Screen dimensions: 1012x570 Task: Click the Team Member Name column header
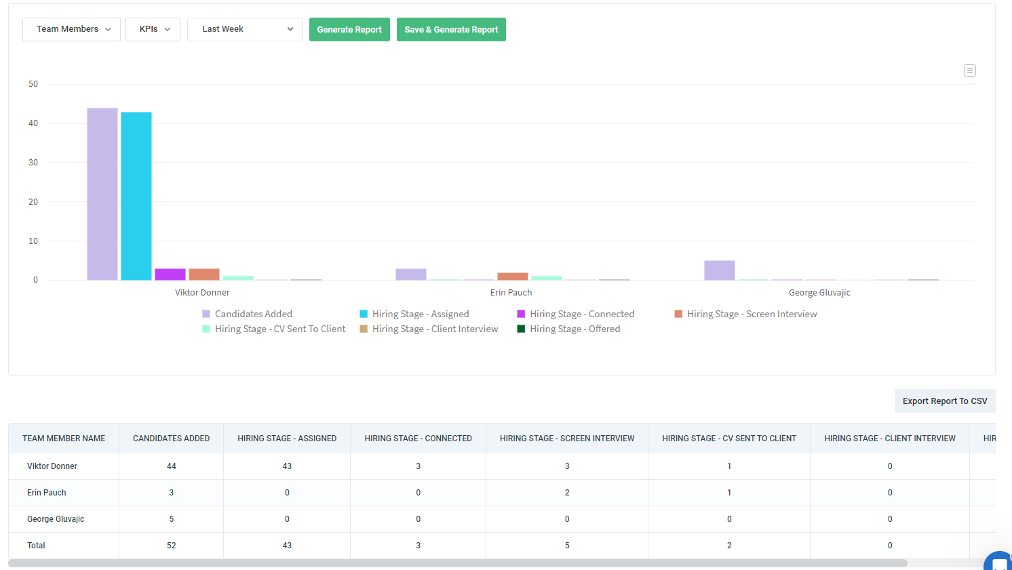coord(64,439)
